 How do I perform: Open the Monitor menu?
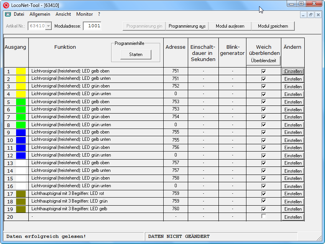[x=85, y=14]
